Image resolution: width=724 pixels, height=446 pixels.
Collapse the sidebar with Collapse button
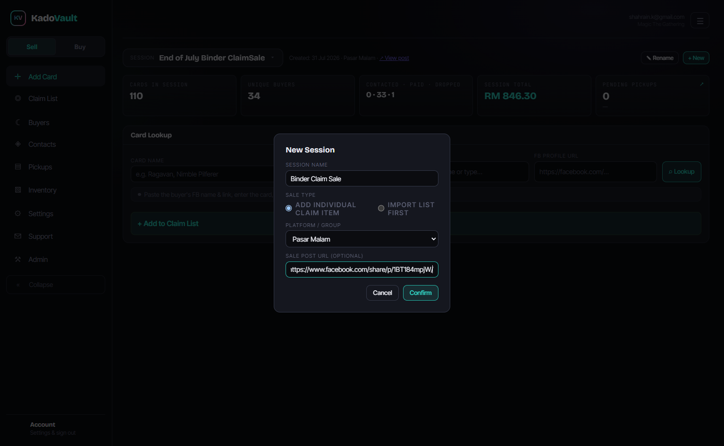[x=56, y=285]
